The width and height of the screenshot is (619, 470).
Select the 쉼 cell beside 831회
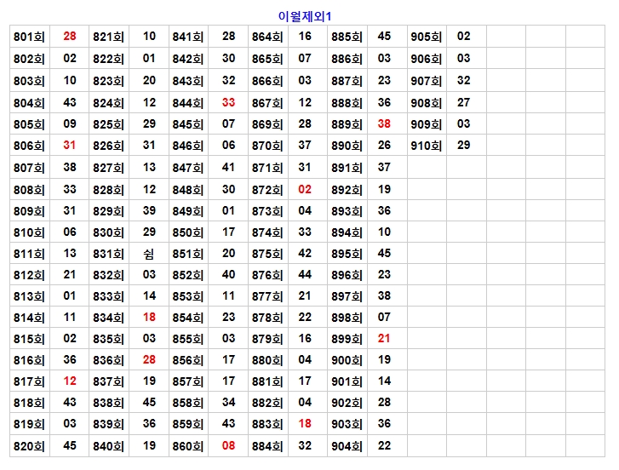[x=149, y=254]
